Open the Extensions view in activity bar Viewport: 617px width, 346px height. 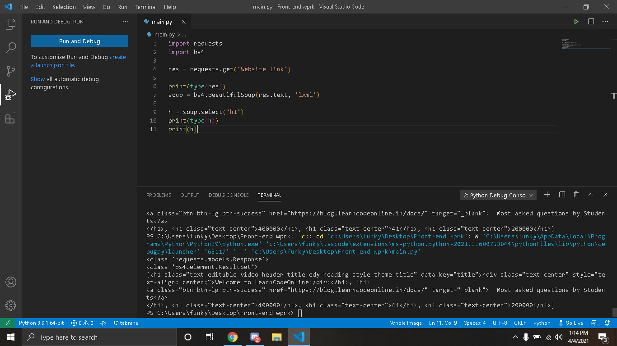click(11, 118)
